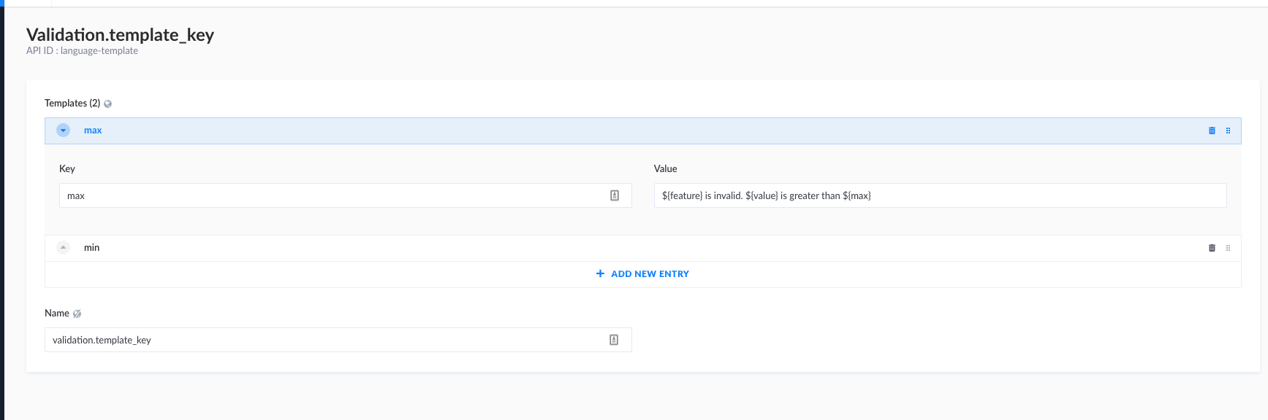Click the Templates (2) label
The width and height of the screenshot is (1268, 420).
coord(72,104)
